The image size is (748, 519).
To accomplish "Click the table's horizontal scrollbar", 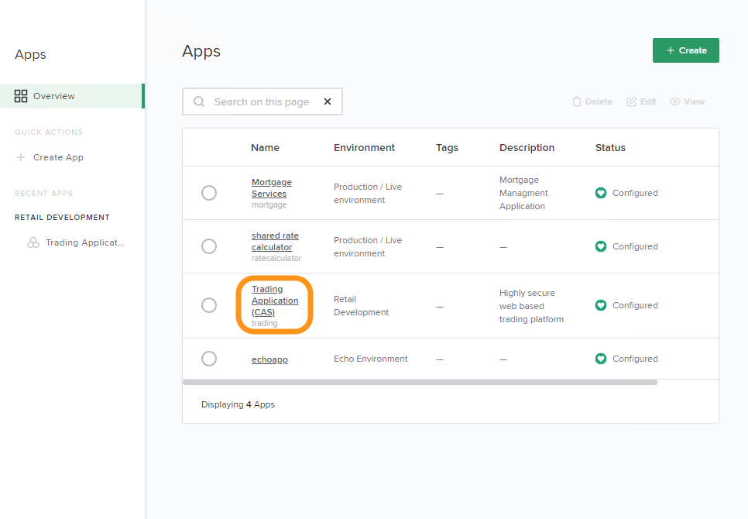I will 420,382.
